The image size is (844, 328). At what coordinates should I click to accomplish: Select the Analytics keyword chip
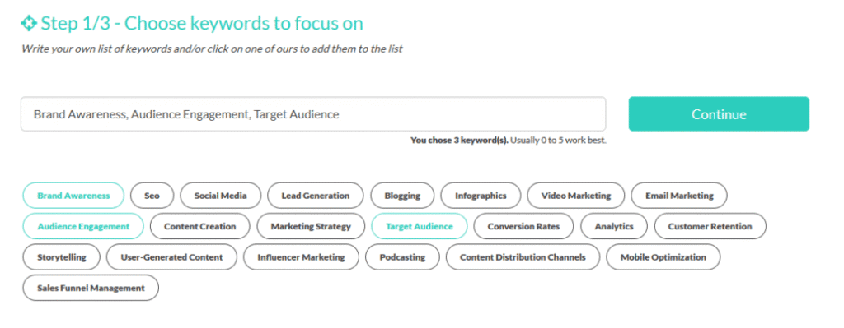(x=614, y=227)
